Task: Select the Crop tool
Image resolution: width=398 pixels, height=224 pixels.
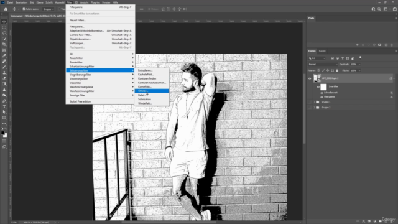Action: pos(4,44)
